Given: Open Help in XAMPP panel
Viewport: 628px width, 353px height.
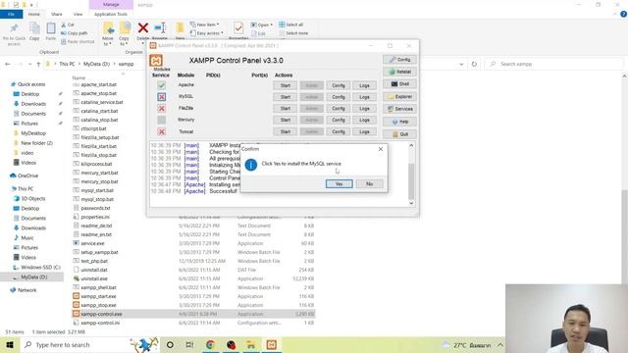Looking at the screenshot, I should (399, 122).
